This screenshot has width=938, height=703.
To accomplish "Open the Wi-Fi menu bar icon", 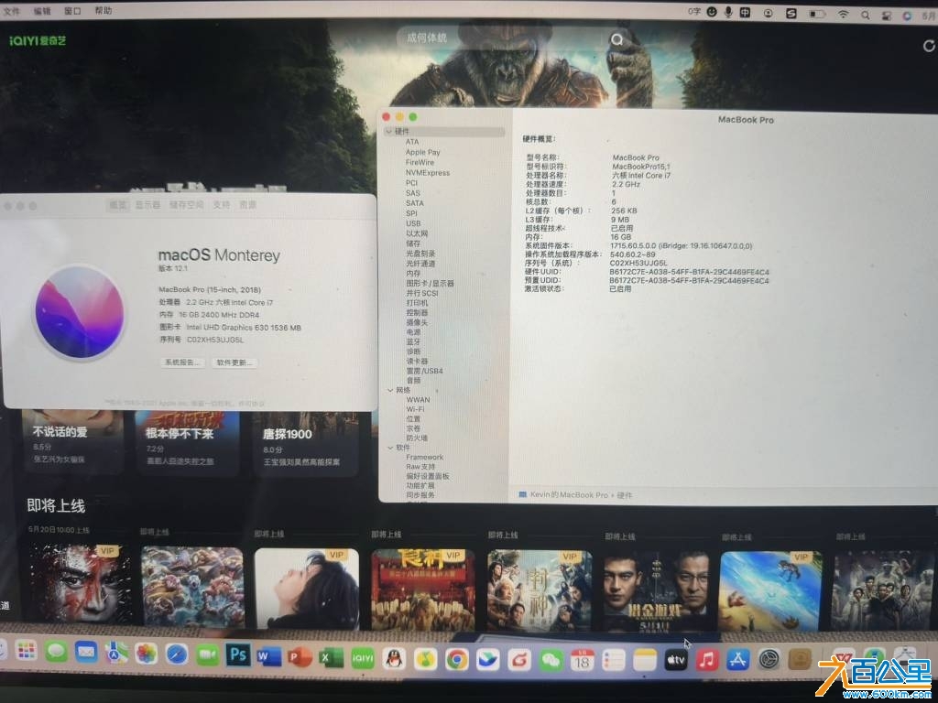I will pos(843,14).
